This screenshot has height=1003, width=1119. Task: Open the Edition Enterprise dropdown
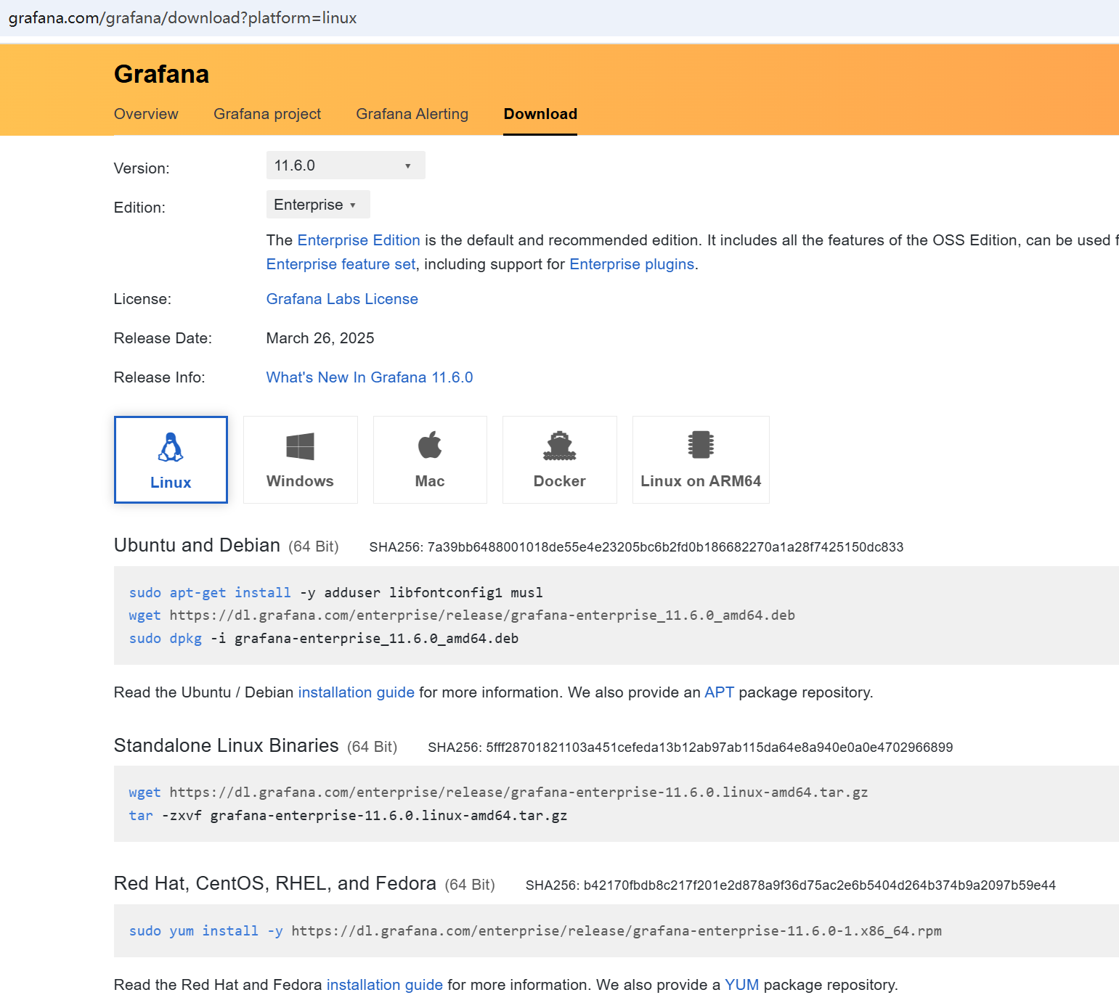(x=317, y=204)
